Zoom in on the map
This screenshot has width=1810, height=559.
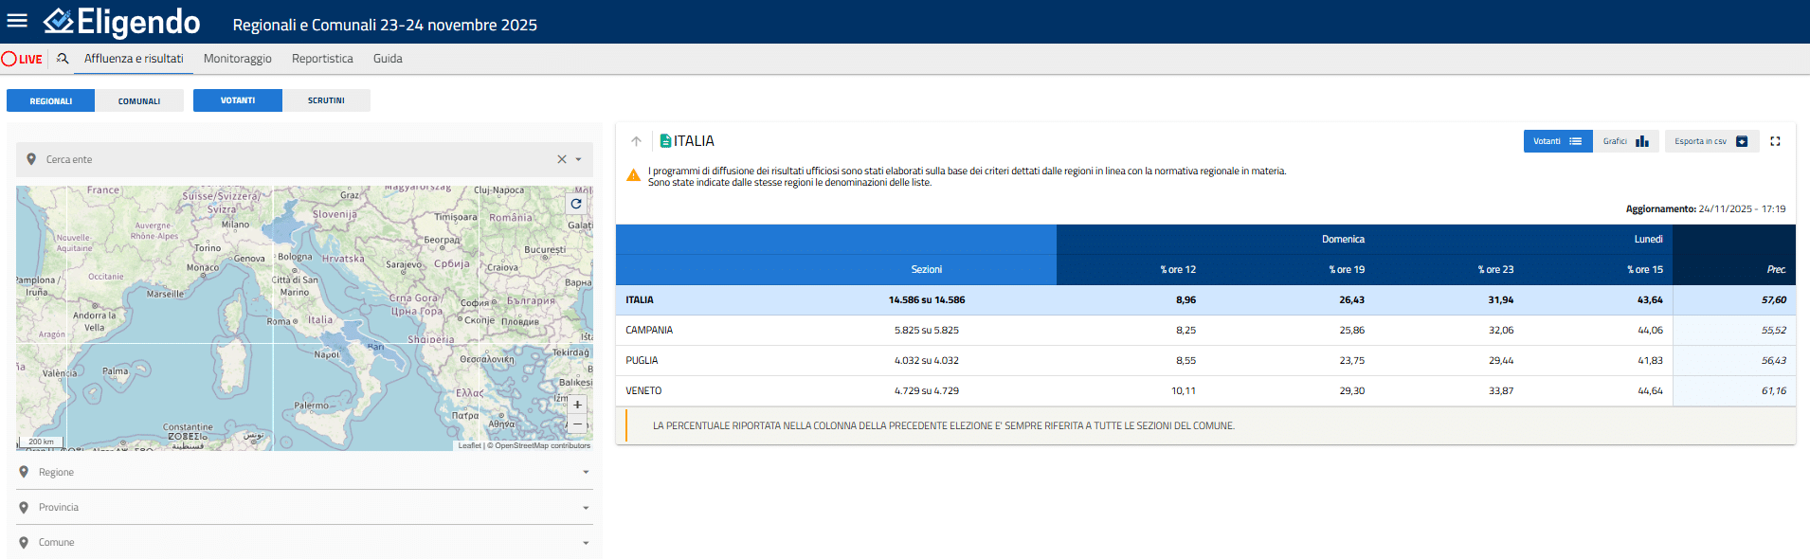click(577, 405)
